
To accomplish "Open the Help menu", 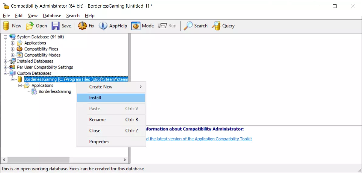I will pos(90,16).
